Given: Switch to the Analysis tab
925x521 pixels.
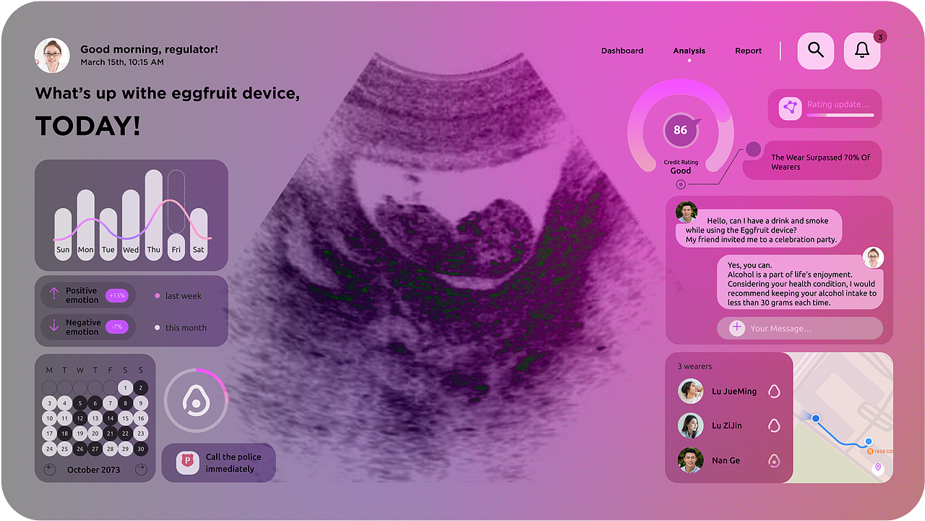Looking at the screenshot, I should pos(689,51).
